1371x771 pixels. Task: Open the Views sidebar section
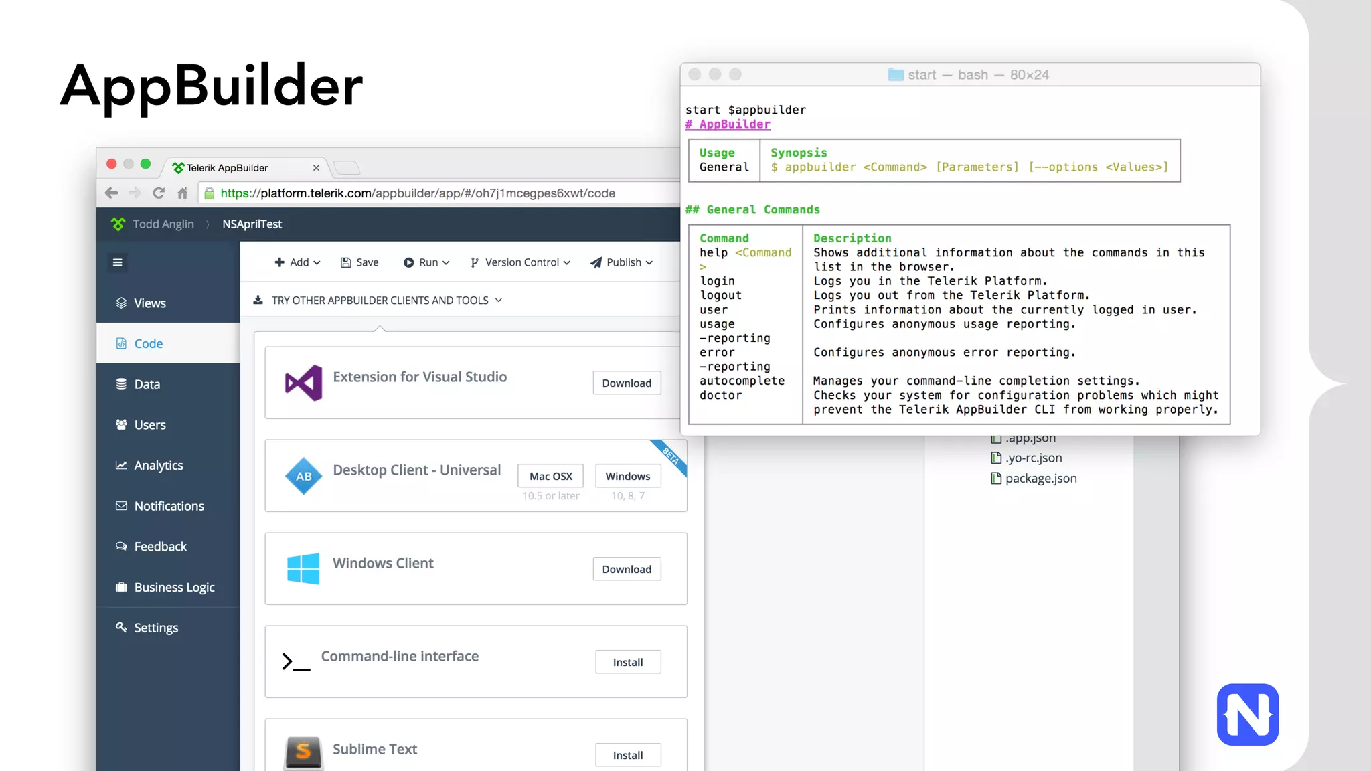[168, 303]
